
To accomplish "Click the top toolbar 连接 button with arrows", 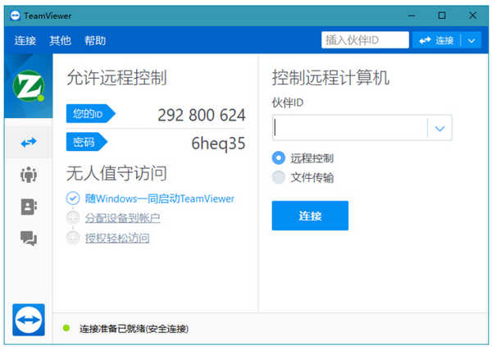I will coord(436,40).
